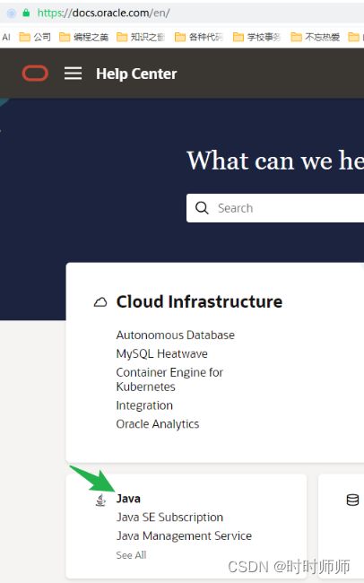The height and width of the screenshot is (583, 364).
Task: Click the Java coffee cup icon
Action: tap(100, 500)
